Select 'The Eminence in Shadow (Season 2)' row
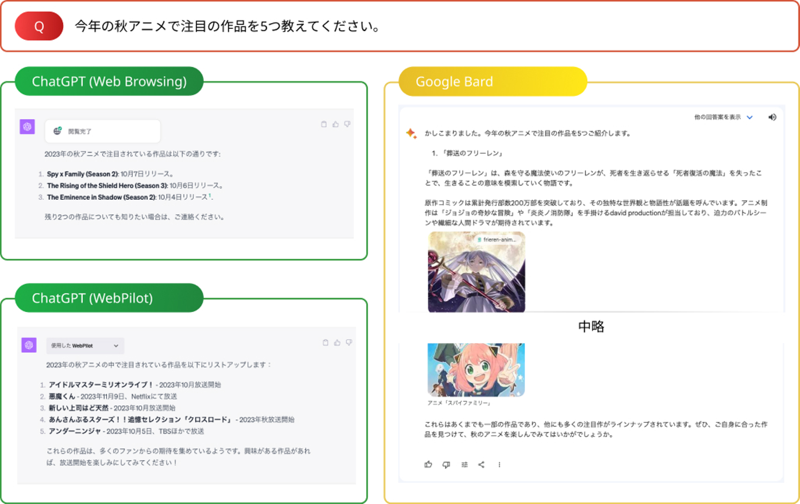Viewport: 800px width, 504px height. [x=126, y=197]
